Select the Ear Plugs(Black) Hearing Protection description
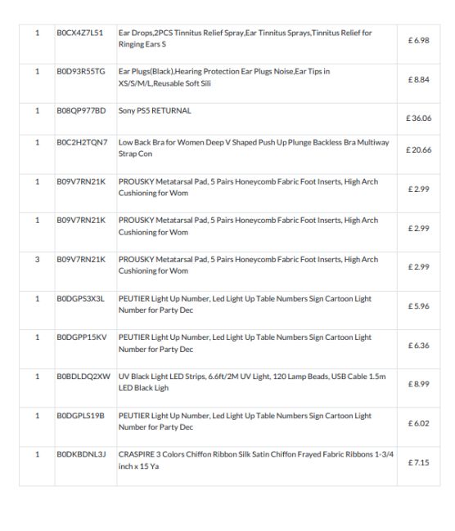This screenshot has width=455, height=531. [x=224, y=78]
